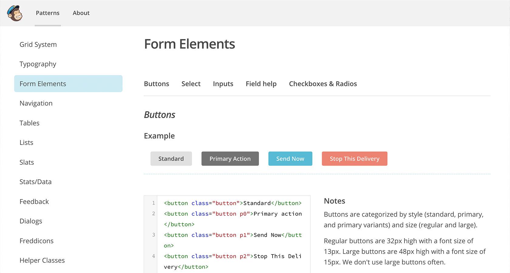
Task: Click the gray Standard example button
Action: point(171,159)
